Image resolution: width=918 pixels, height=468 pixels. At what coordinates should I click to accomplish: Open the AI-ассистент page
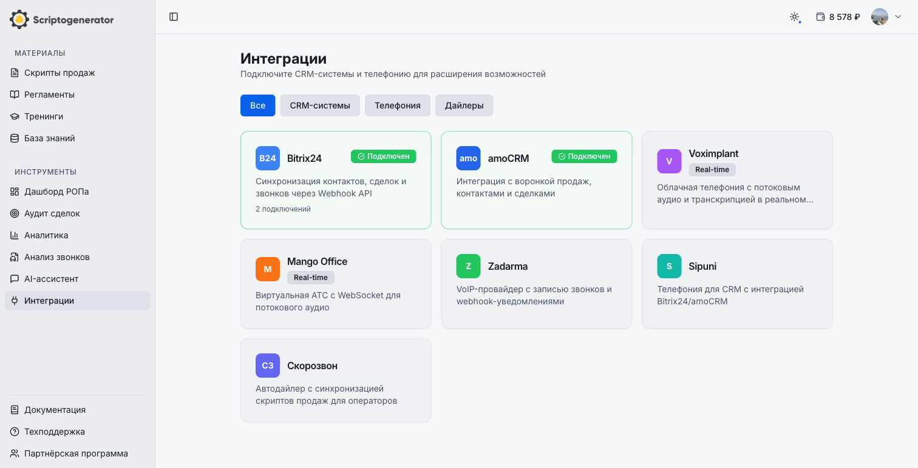point(77,279)
